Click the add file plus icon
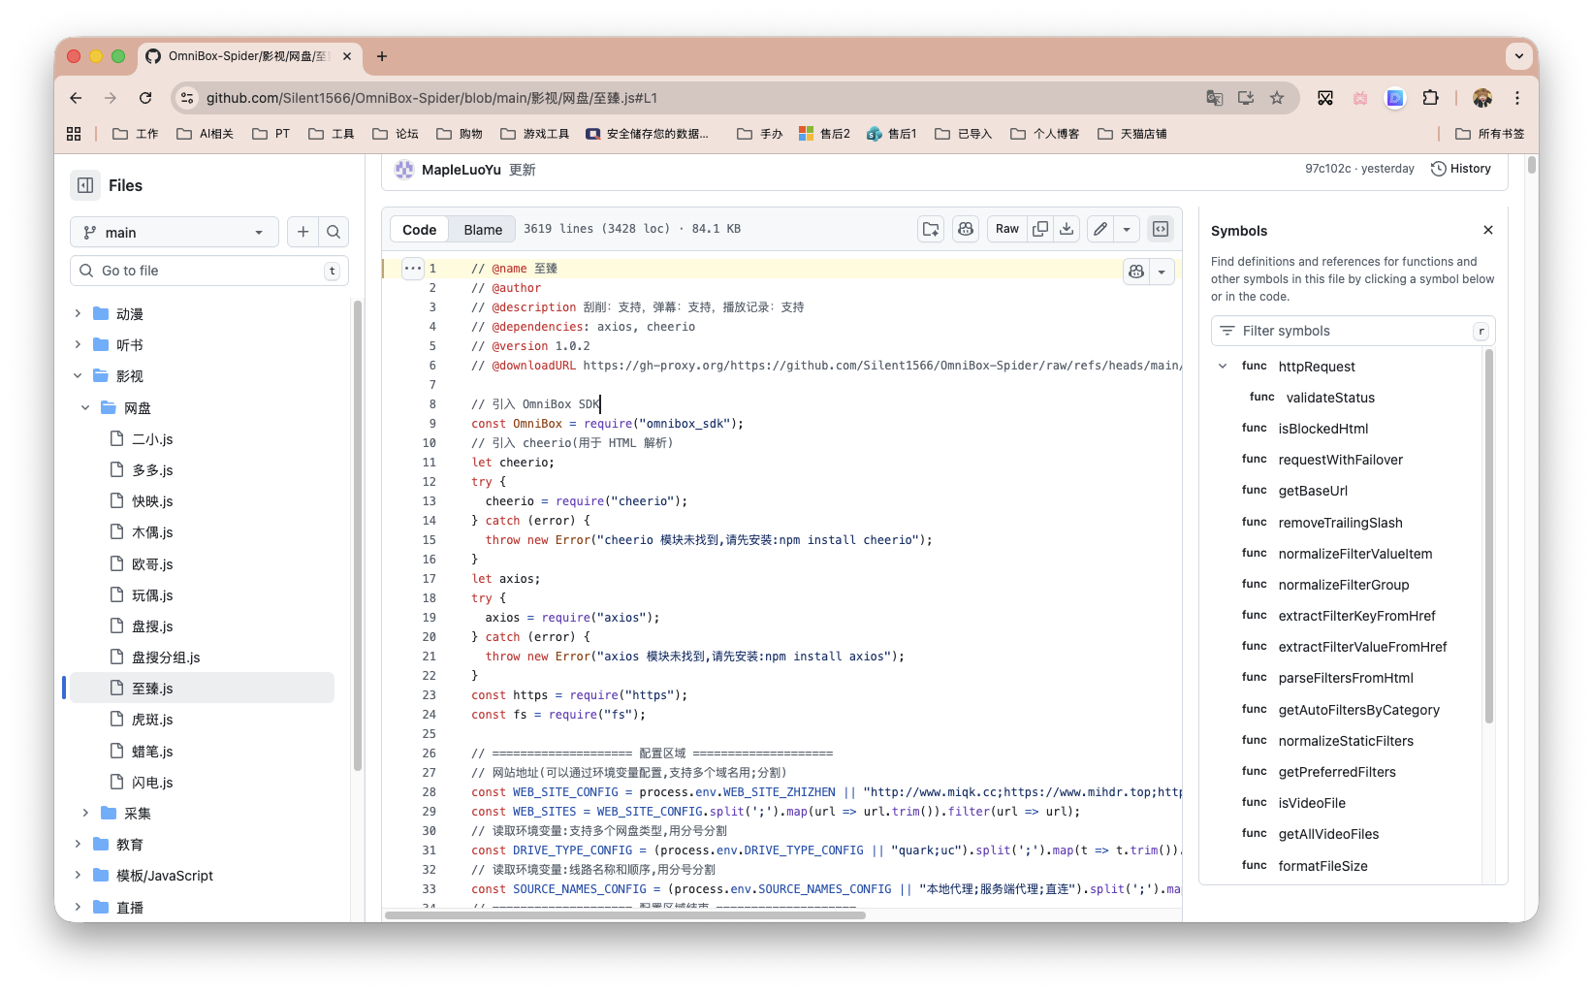 303,232
